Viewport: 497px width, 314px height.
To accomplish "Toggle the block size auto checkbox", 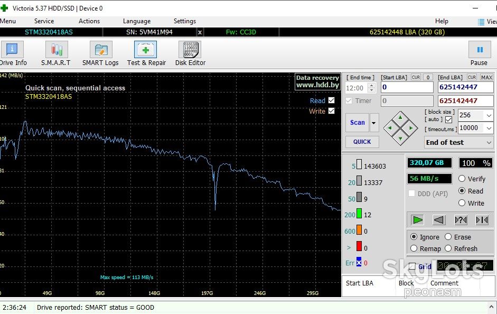I will tap(448, 119).
